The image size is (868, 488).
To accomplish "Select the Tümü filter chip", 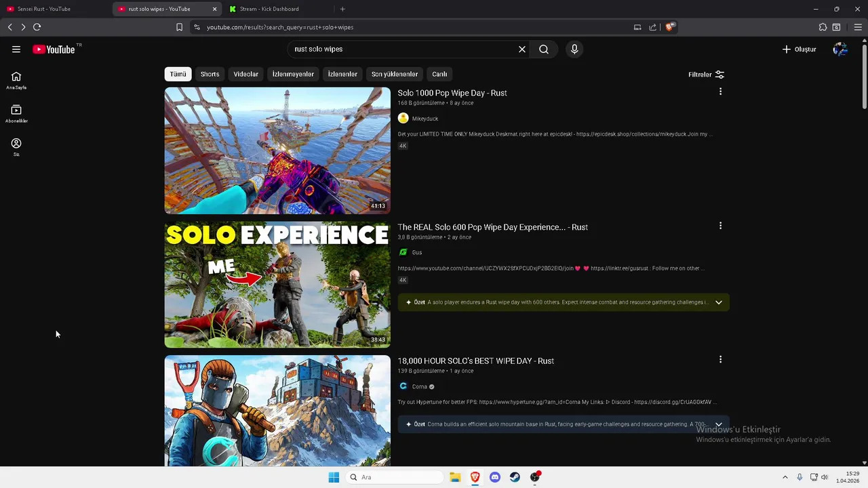I will point(178,74).
